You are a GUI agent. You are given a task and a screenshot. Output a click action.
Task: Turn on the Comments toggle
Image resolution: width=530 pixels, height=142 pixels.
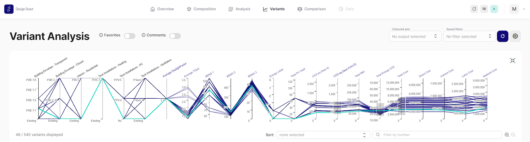pos(175,36)
